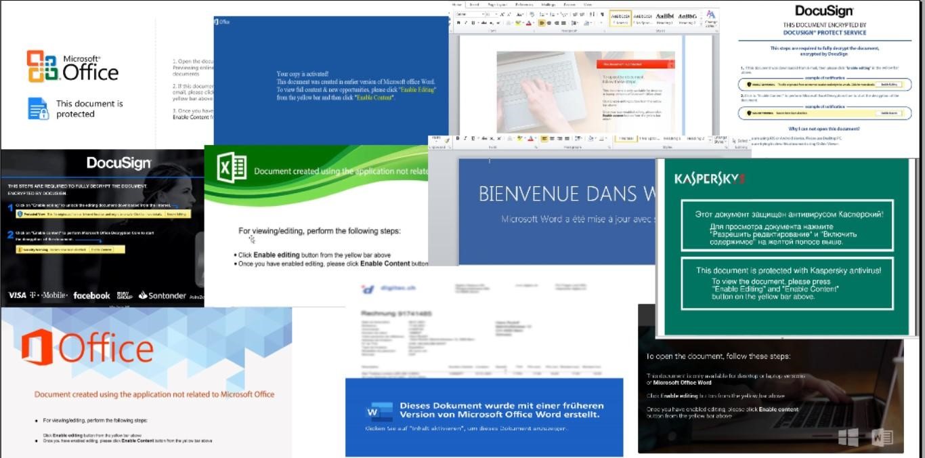Click Align Right in laptop-photo Word window
Image resolution: width=925 pixels, height=458 pixels.
(x=557, y=22)
